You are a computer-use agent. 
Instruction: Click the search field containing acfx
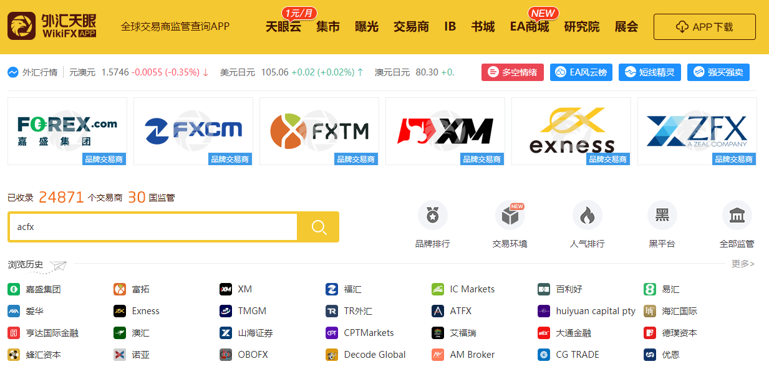[153, 227]
